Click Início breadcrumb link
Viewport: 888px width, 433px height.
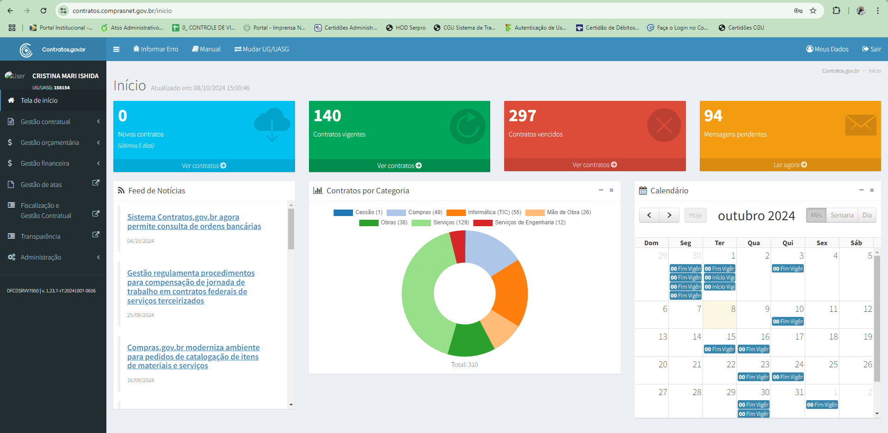coord(875,71)
